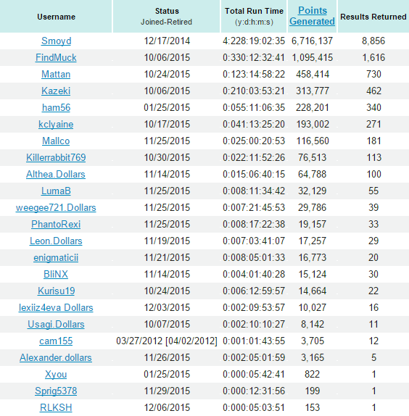Open the Killerrabbit769 profile link
Viewport: 409px width, 416px height.
56,157
